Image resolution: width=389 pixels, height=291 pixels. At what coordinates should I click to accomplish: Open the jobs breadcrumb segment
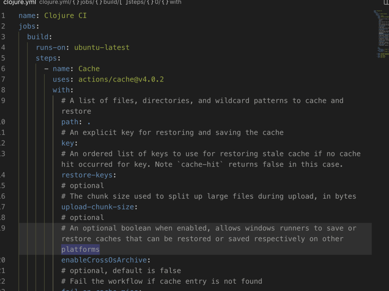pos(83,2)
